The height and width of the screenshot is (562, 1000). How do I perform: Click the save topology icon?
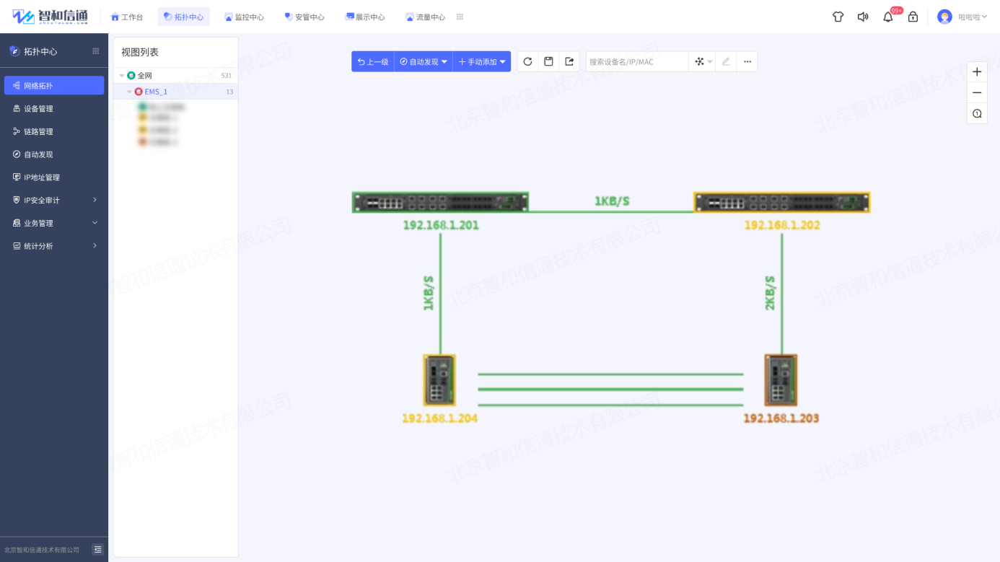(548, 62)
